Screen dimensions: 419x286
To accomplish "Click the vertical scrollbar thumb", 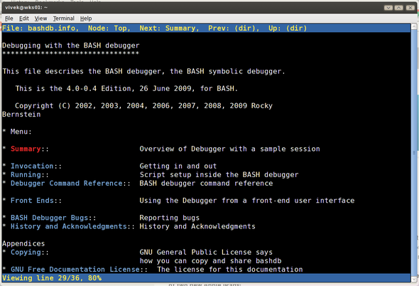I will [x=414, y=153].
